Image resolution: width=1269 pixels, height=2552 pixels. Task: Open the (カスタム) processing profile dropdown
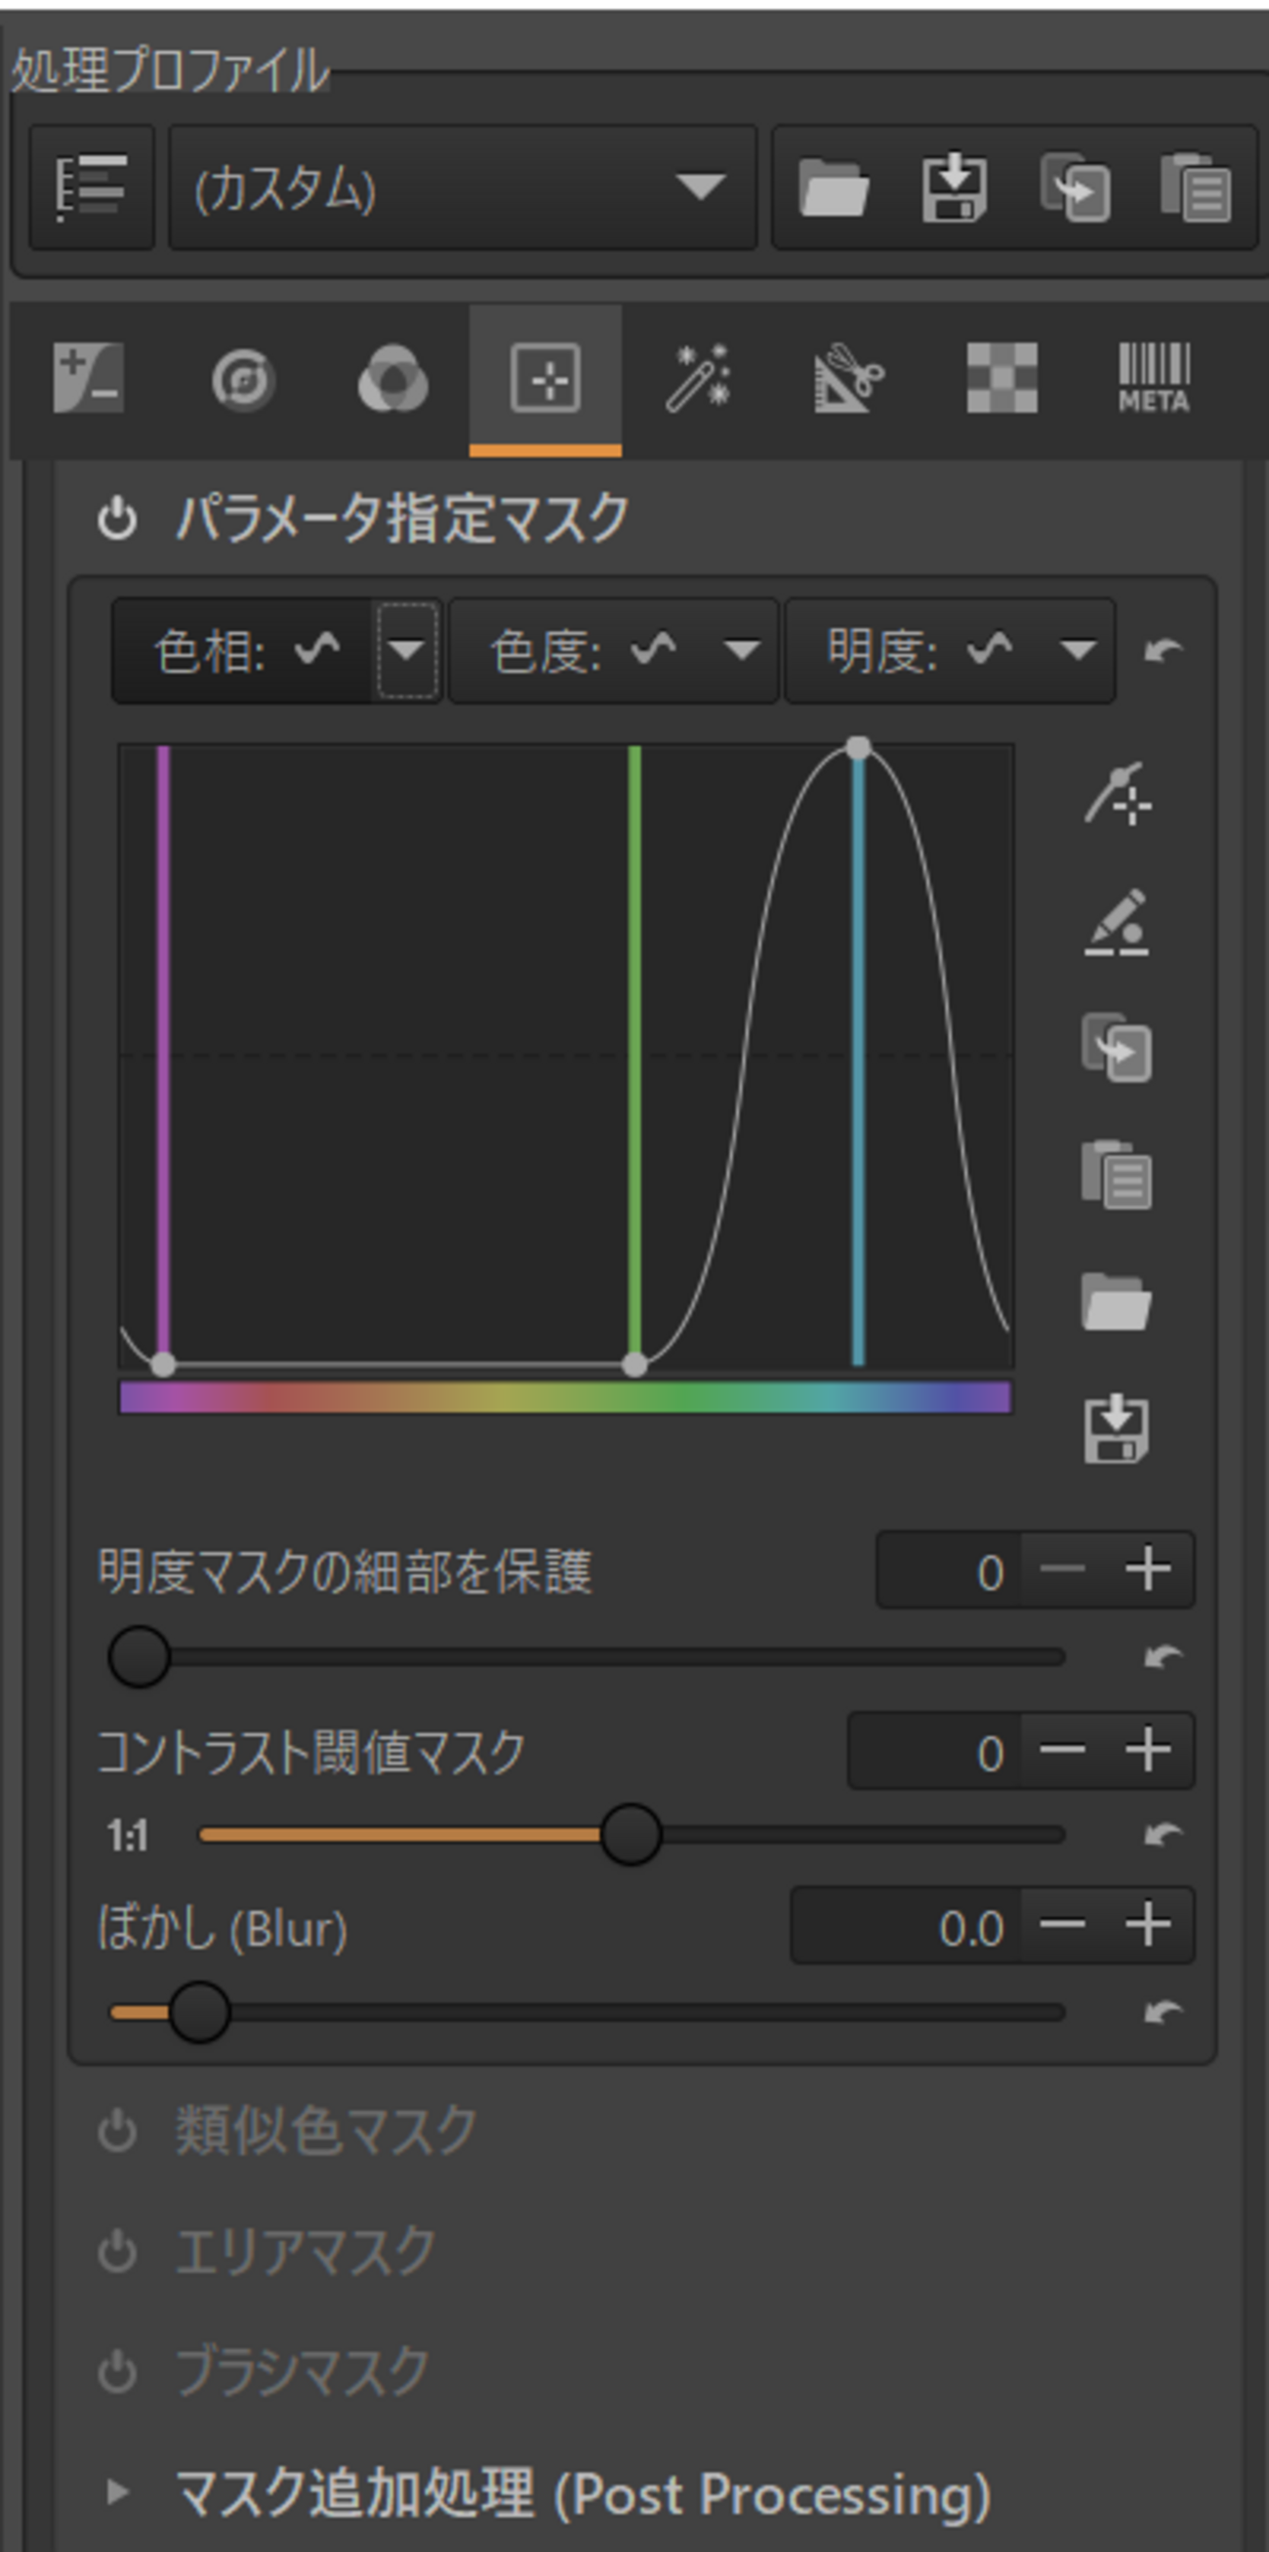pos(463,188)
